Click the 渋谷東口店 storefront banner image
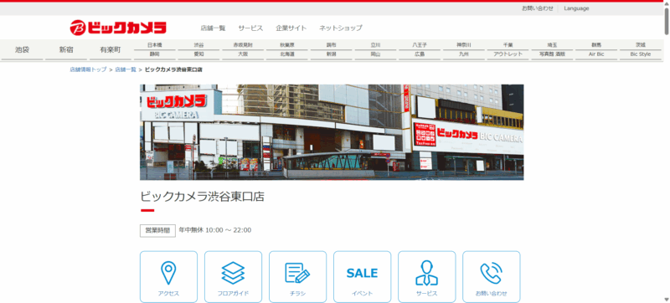The image size is (670, 303). pyautogui.click(x=332, y=132)
